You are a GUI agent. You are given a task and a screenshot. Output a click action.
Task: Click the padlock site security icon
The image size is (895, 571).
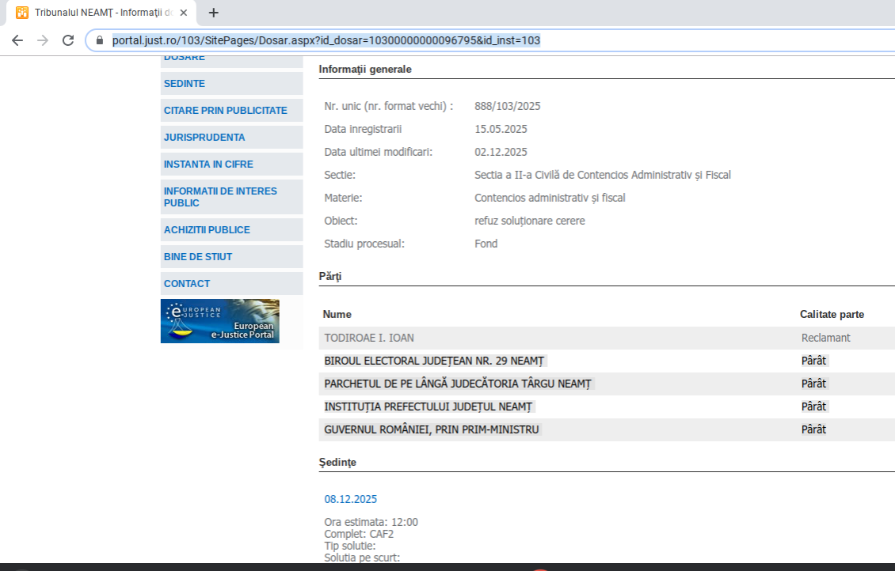(x=100, y=40)
